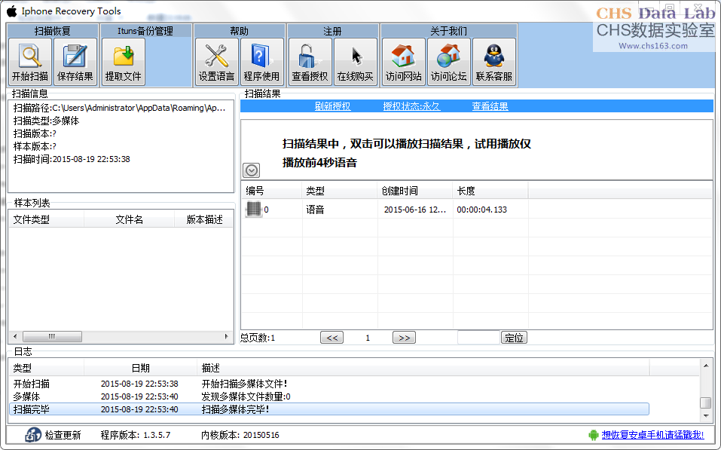Click the 扫描类型:多媒体 info line
The width and height of the screenshot is (721, 450).
coord(47,121)
